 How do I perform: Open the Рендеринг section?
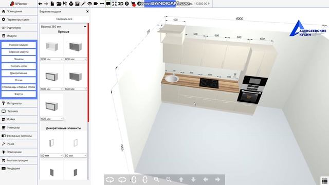tap(19, 169)
